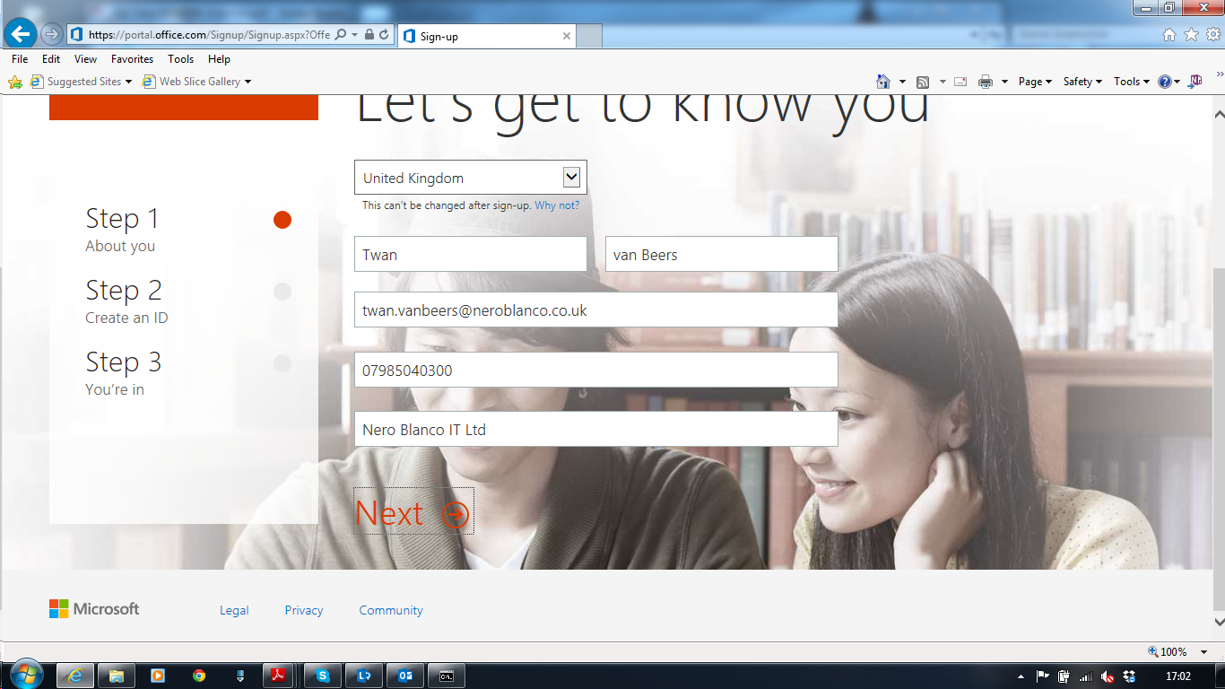The width and height of the screenshot is (1225, 689).
Task: Click the Read Mail envelope icon
Action: pos(960,82)
